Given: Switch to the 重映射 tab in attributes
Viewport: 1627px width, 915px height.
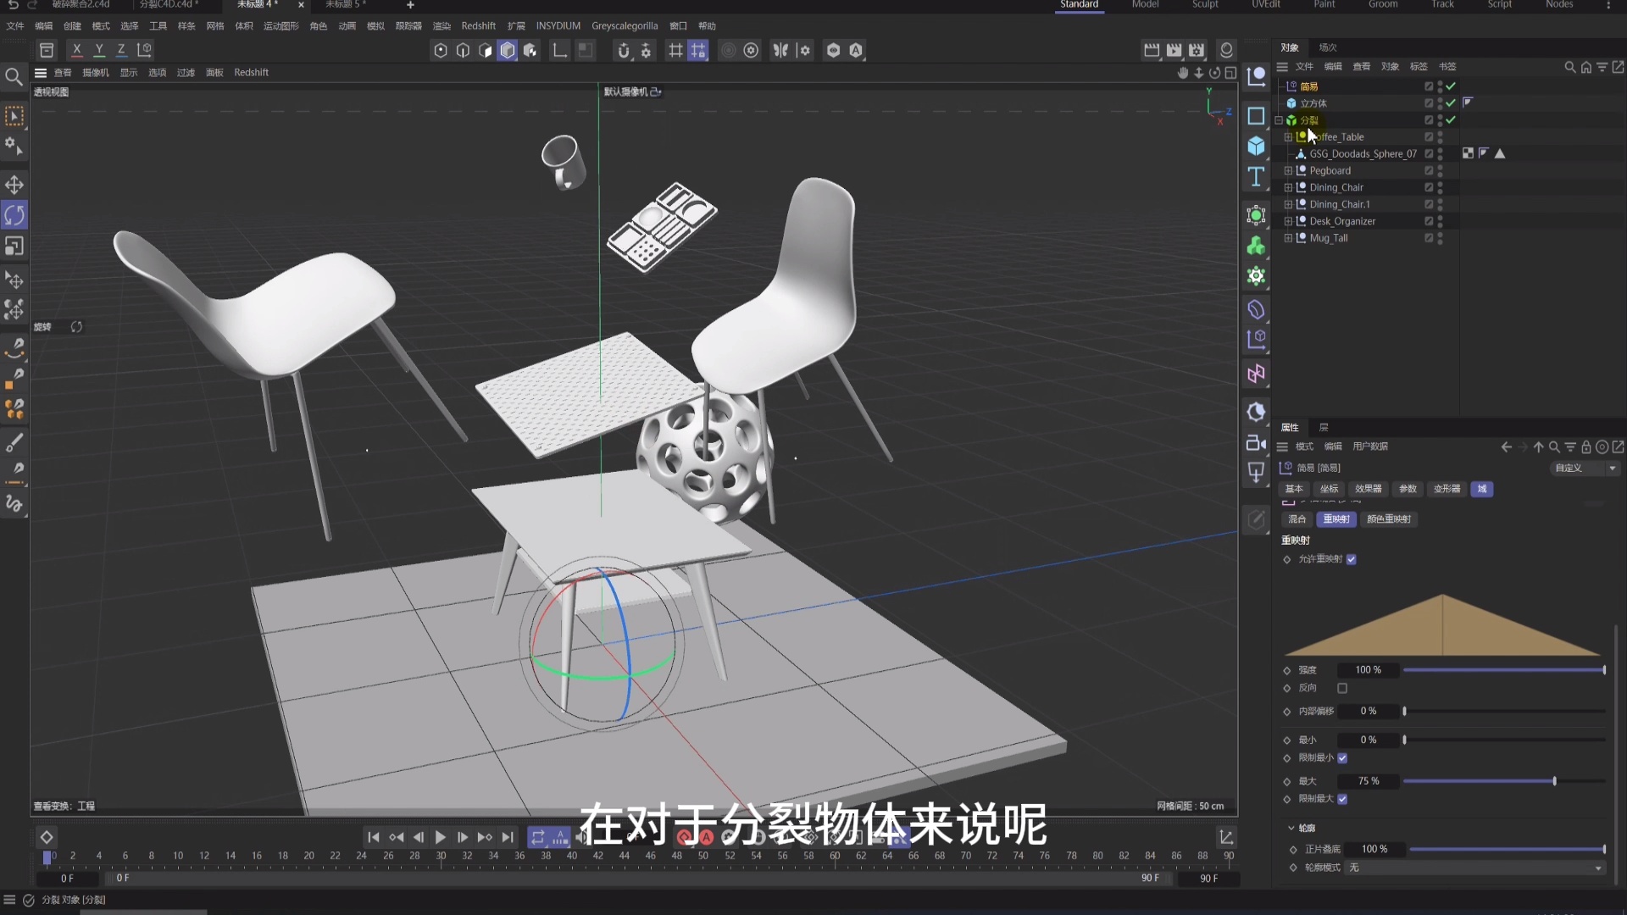Looking at the screenshot, I should click(x=1335, y=519).
